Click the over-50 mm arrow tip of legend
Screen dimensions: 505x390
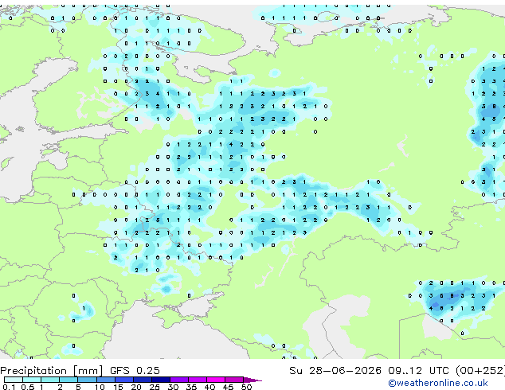coord(252,380)
